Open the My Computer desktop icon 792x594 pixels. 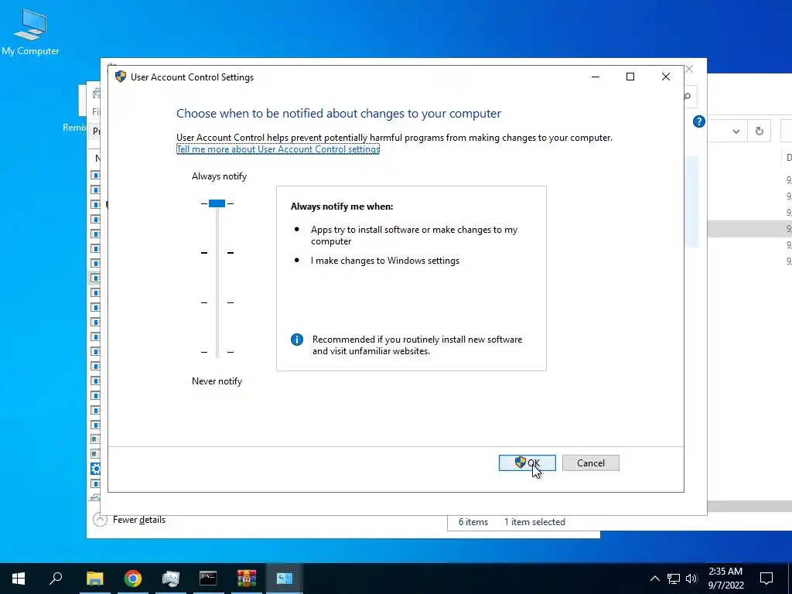(x=30, y=32)
